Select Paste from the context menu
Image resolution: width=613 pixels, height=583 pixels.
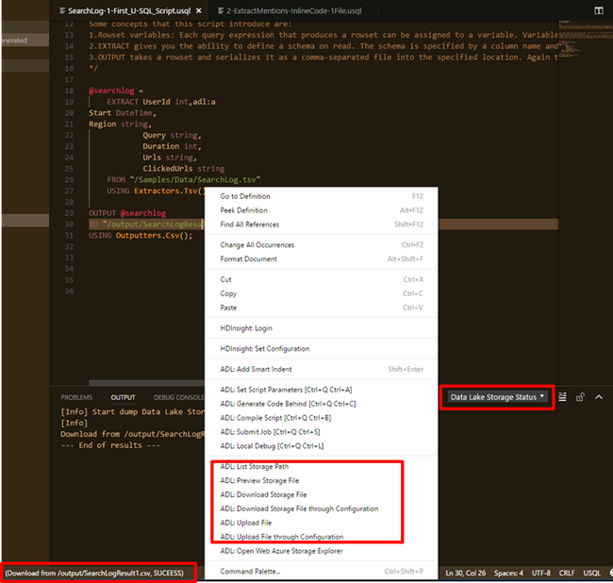tap(322, 308)
